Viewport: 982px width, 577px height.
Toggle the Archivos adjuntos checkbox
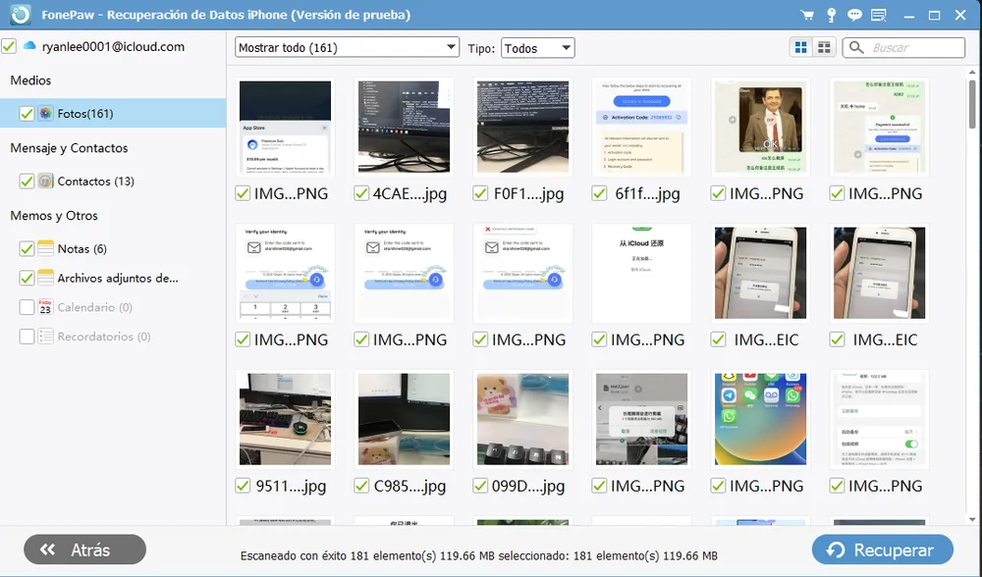coord(27,278)
